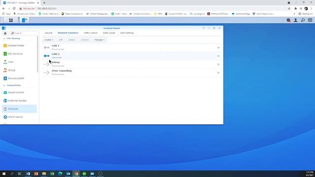The width and height of the screenshot is (315, 177).
Task: Expand the LAN 2 details chevron
Action: [x=219, y=56]
